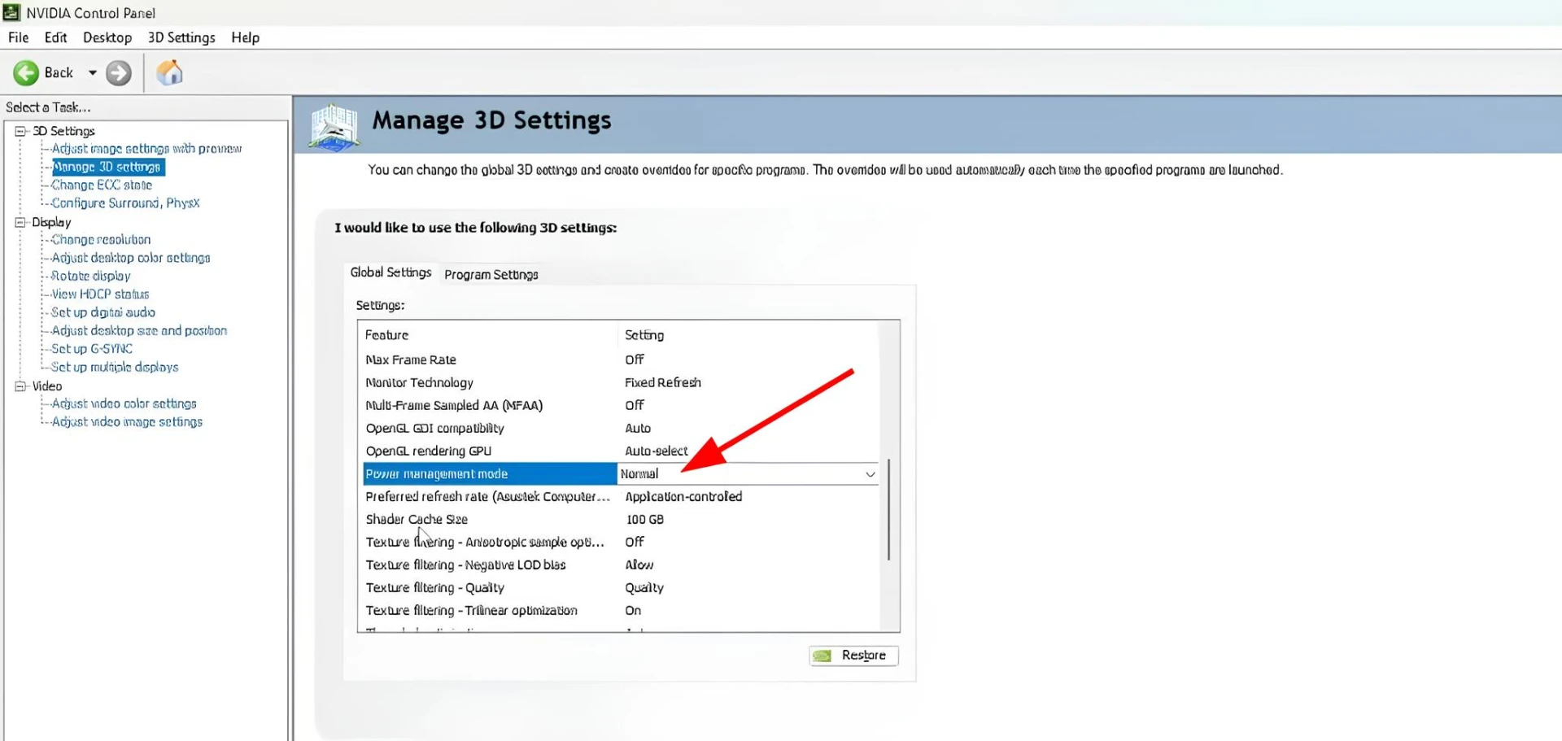Select Adjust desktop color settings
Viewport: 1562px width, 741px height.
tap(131, 258)
